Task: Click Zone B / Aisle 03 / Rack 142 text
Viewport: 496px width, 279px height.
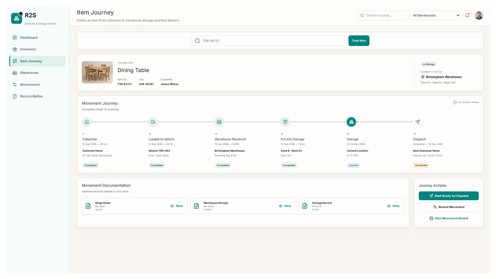Action: coord(438,83)
